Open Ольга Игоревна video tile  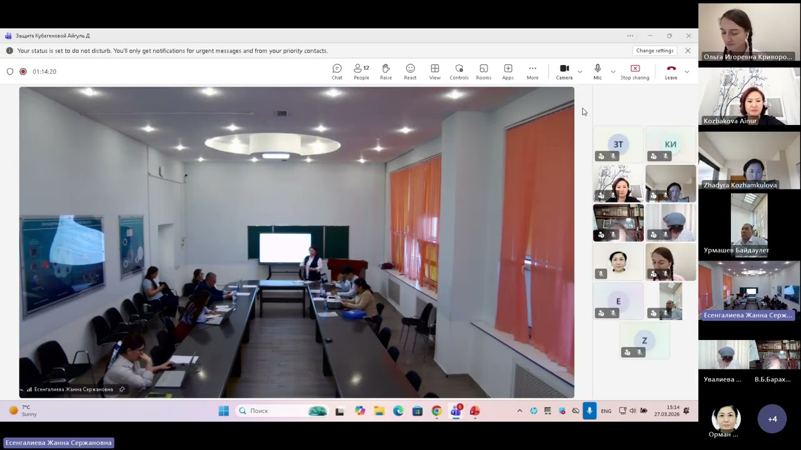[x=749, y=33]
